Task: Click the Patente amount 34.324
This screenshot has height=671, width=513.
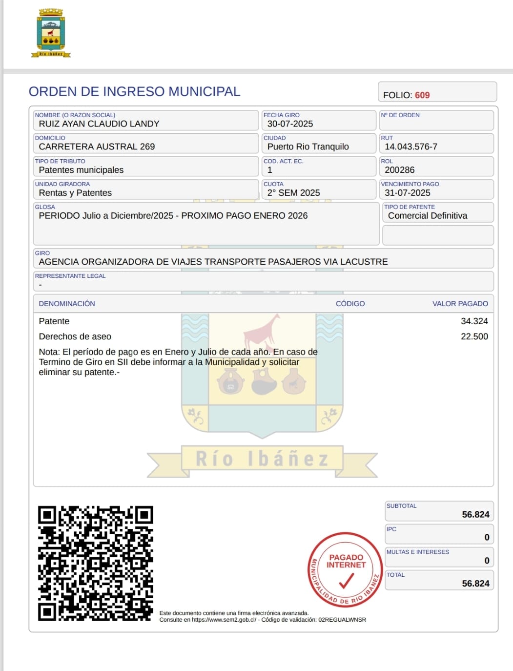Action: click(x=474, y=321)
